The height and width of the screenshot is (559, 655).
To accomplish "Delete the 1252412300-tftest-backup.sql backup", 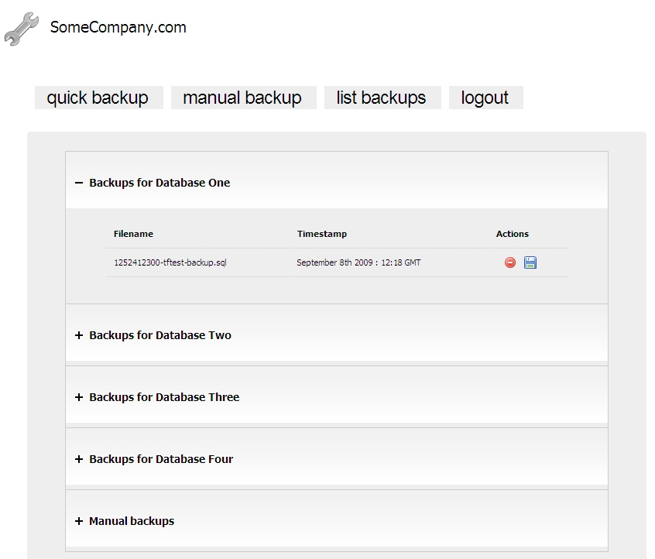I will [x=510, y=262].
